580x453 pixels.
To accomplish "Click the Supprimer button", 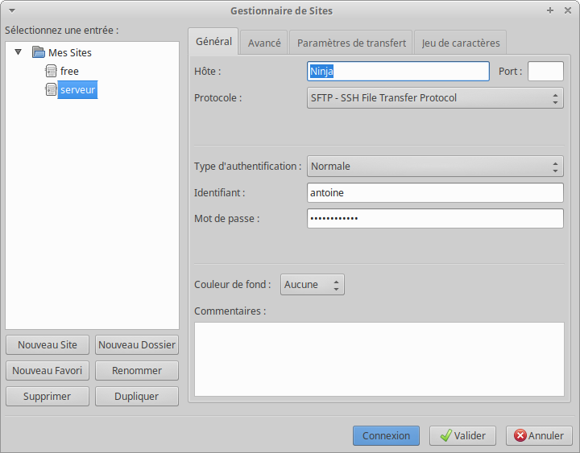I will pos(48,397).
